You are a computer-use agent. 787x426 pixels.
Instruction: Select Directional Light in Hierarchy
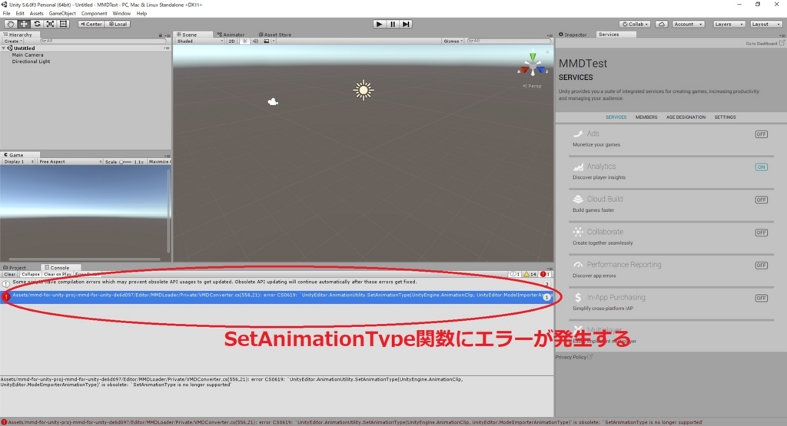(x=31, y=61)
